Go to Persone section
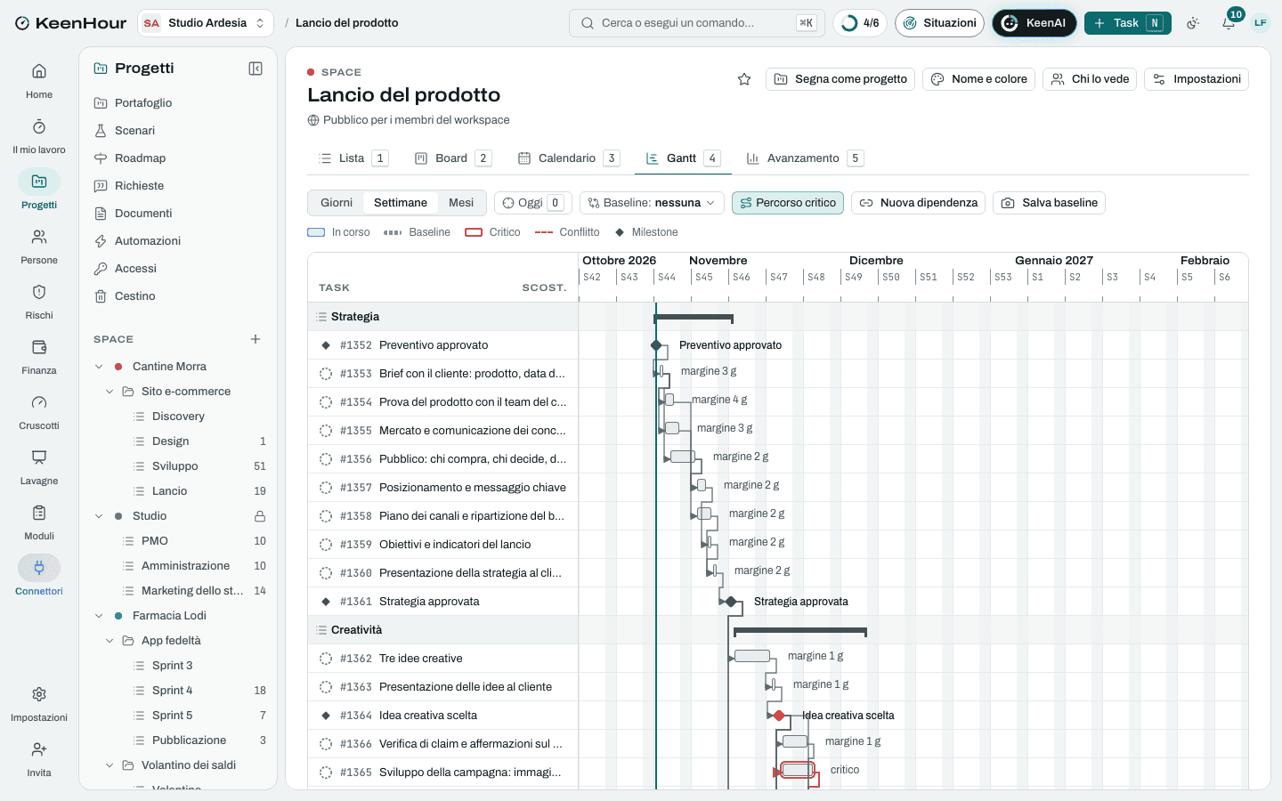The height and width of the screenshot is (801, 1282). pyautogui.click(x=39, y=247)
